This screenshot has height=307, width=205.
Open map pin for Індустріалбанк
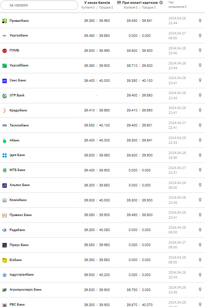200,275
